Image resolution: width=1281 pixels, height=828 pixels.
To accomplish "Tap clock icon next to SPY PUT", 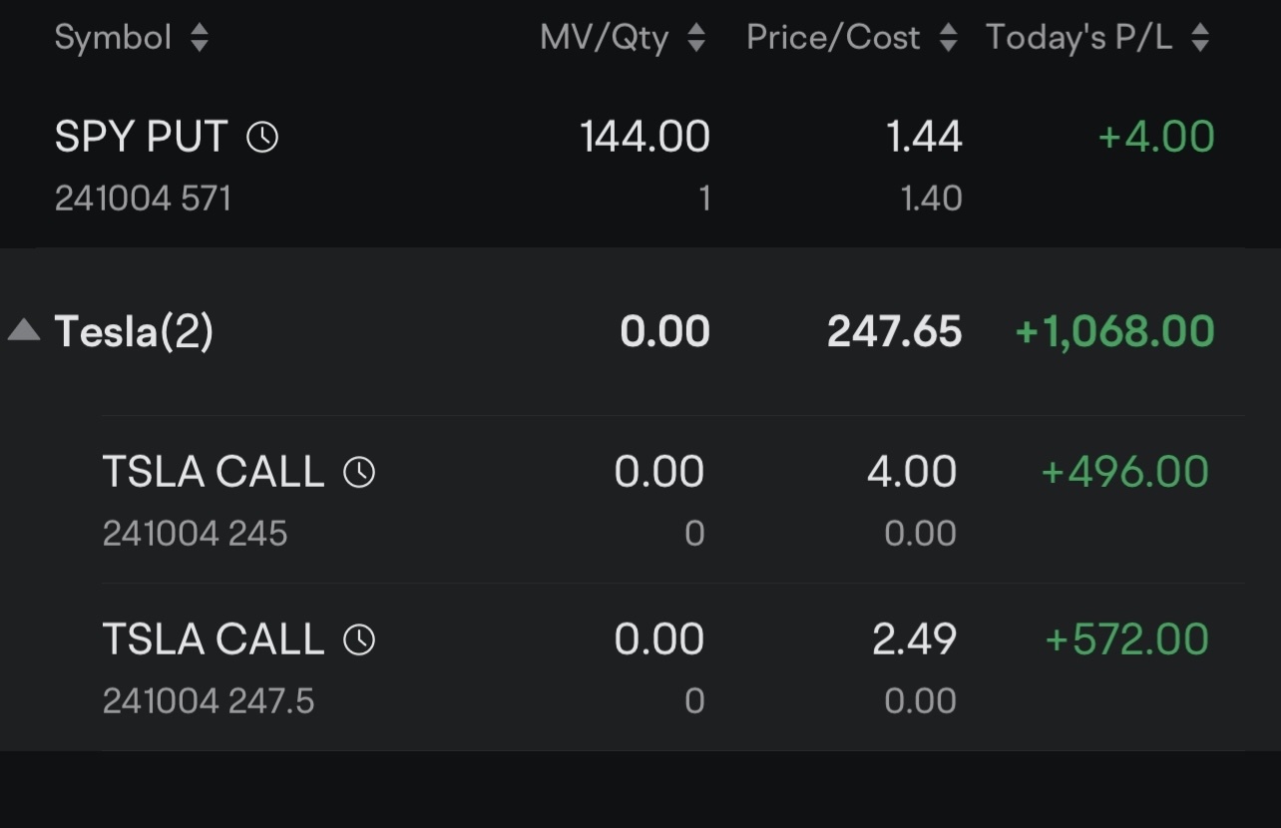I will [x=262, y=137].
